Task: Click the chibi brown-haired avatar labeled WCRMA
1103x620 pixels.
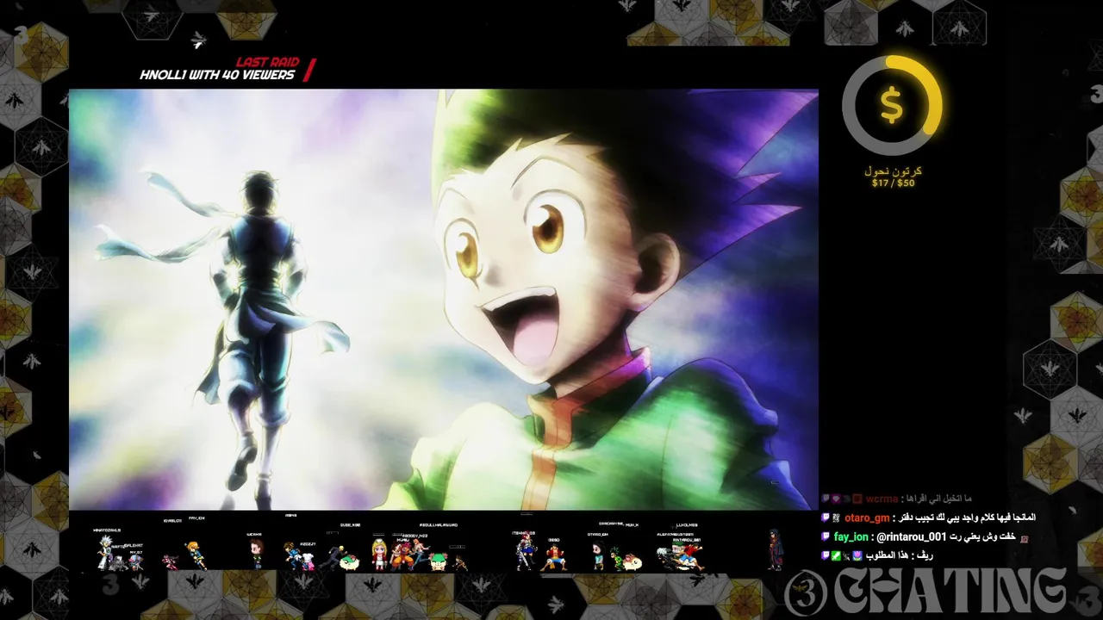Action: (x=257, y=554)
